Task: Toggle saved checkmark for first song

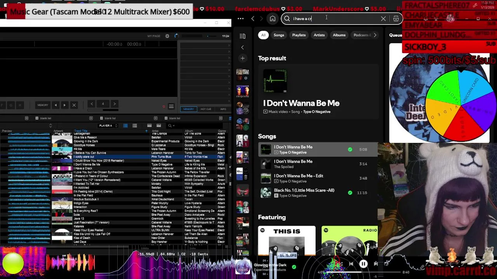Action: [350, 149]
